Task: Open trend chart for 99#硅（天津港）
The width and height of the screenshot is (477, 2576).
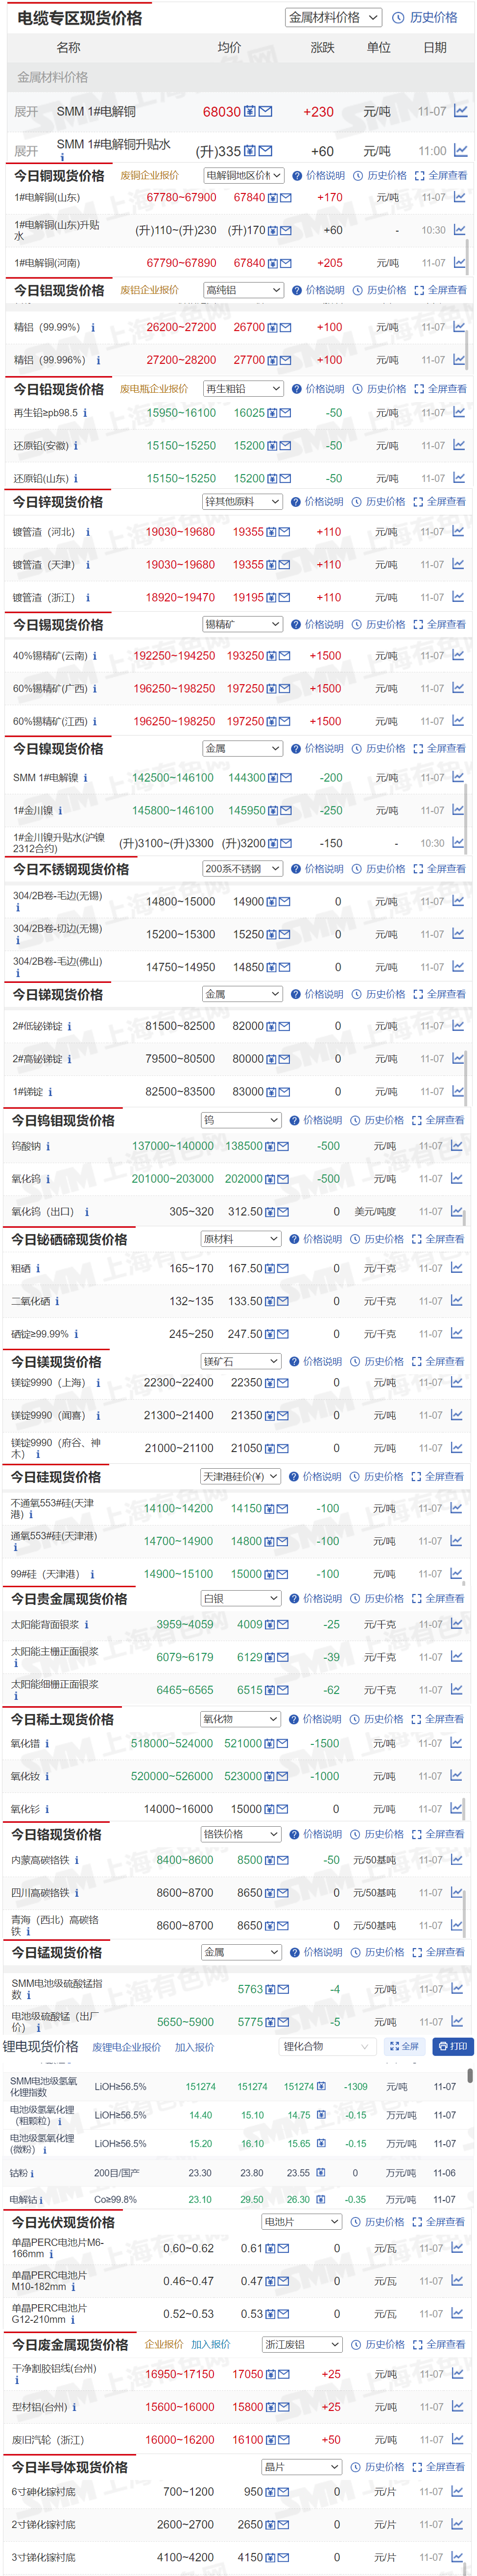Action: [x=457, y=1573]
